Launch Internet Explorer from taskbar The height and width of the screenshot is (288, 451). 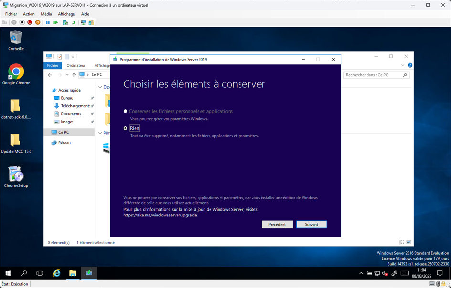56,273
